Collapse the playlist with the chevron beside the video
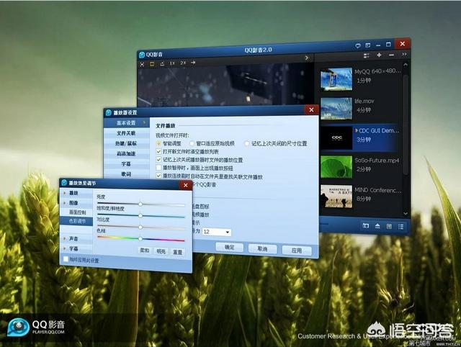 click(307, 58)
